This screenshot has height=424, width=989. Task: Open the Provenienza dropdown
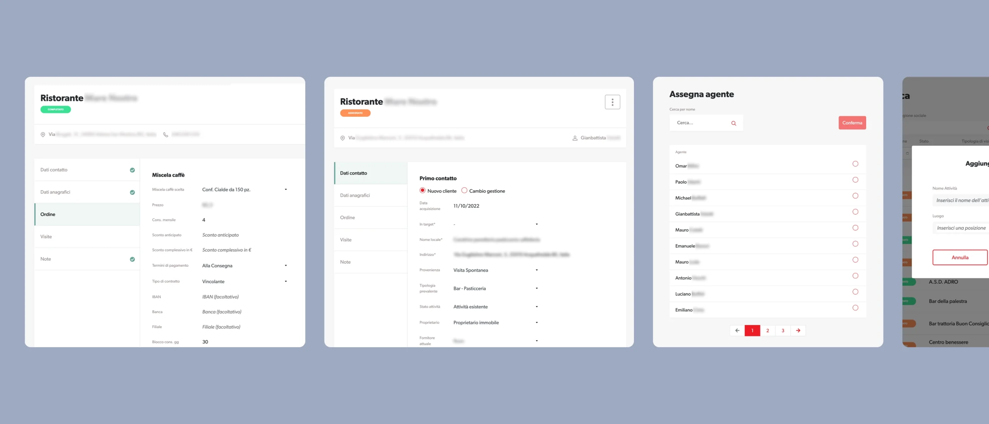496,270
